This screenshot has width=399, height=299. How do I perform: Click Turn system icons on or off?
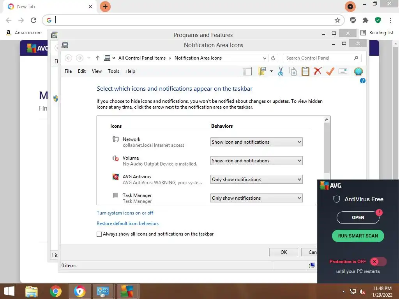pyautogui.click(x=125, y=213)
